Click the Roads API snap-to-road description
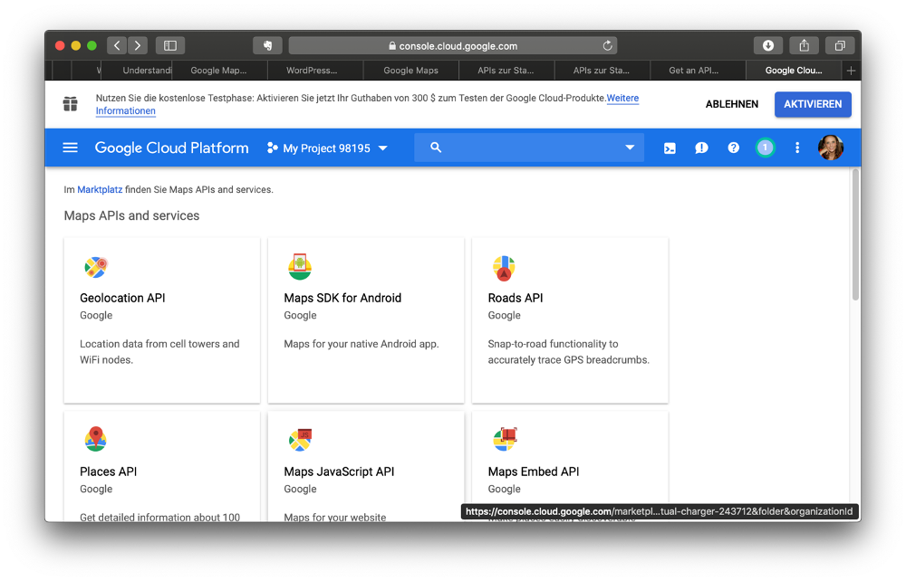906x581 pixels. click(x=569, y=352)
